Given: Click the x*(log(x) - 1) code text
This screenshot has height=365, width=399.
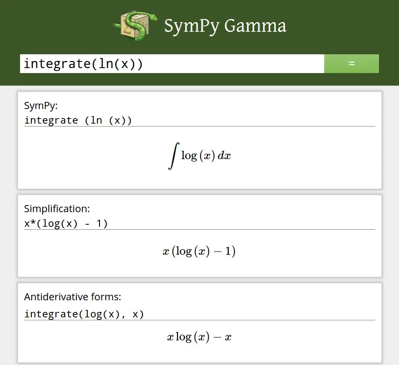Looking at the screenshot, I should click(x=66, y=223).
